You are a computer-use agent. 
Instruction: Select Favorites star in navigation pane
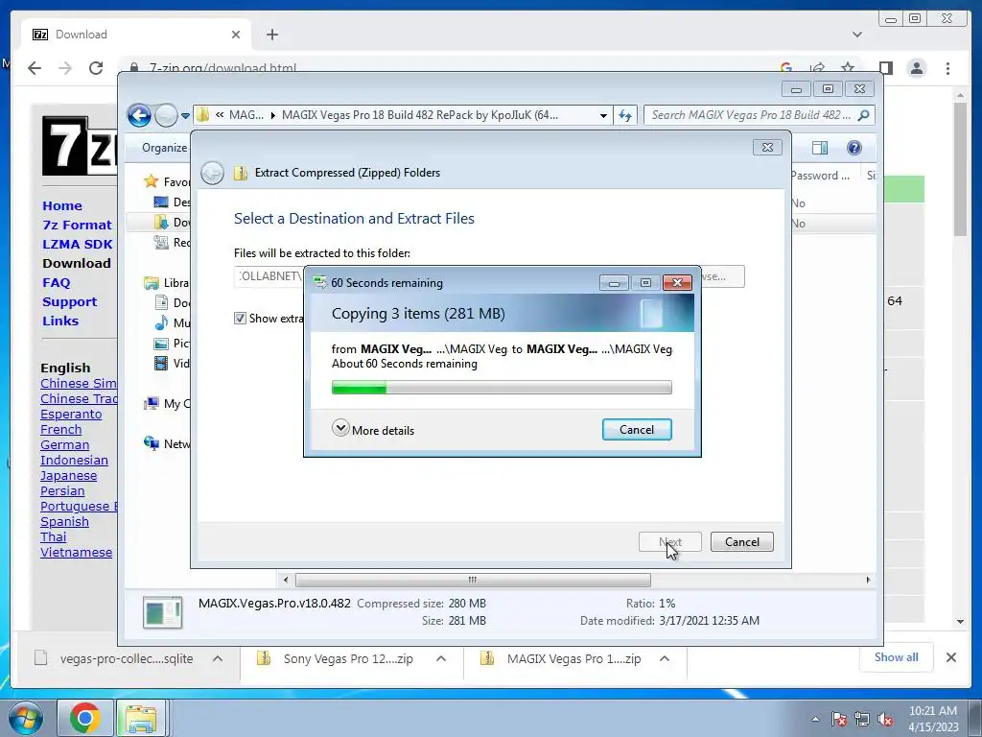(x=151, y=181)
